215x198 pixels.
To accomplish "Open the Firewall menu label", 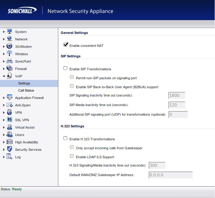I will coord(21,69).
